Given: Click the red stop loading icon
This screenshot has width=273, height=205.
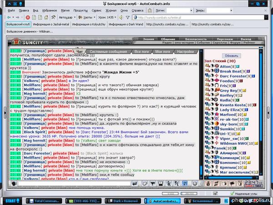Looking at the screenshot, I should [28, 17].
